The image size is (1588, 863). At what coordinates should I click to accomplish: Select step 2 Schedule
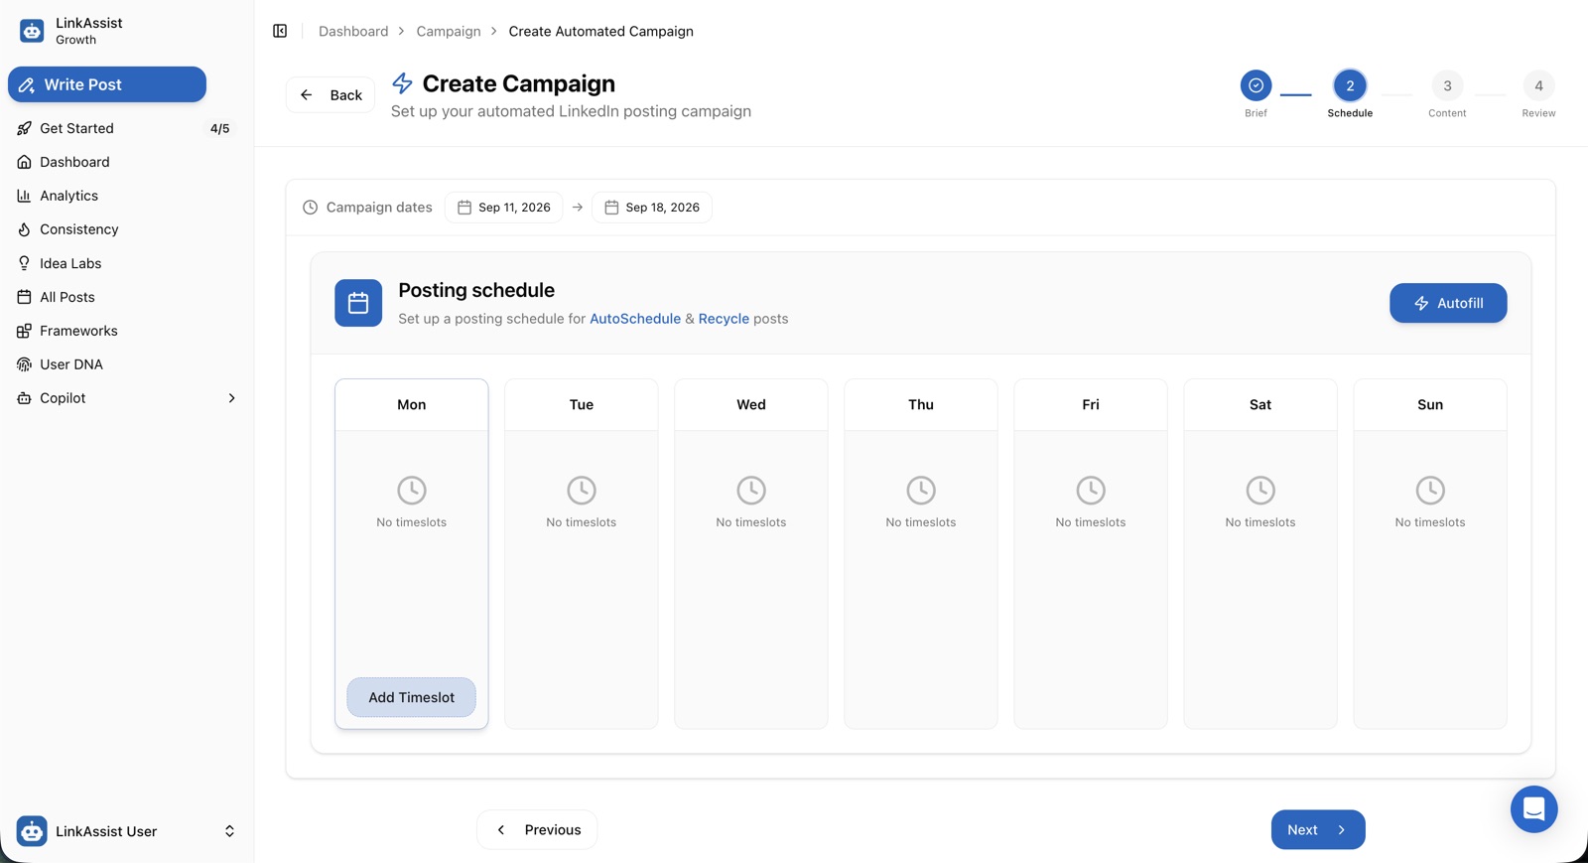tap(1350, 85)
